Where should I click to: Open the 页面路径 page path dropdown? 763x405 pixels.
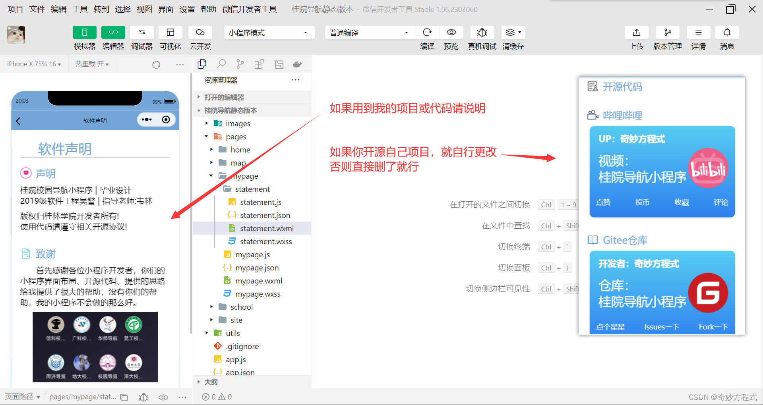[x=22, y=397]
